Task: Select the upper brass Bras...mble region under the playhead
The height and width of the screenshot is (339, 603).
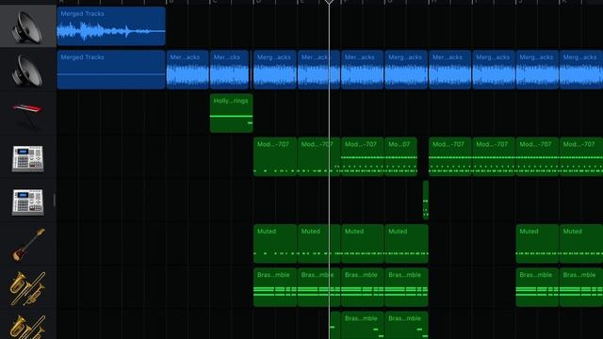Action: pos(318,287)
